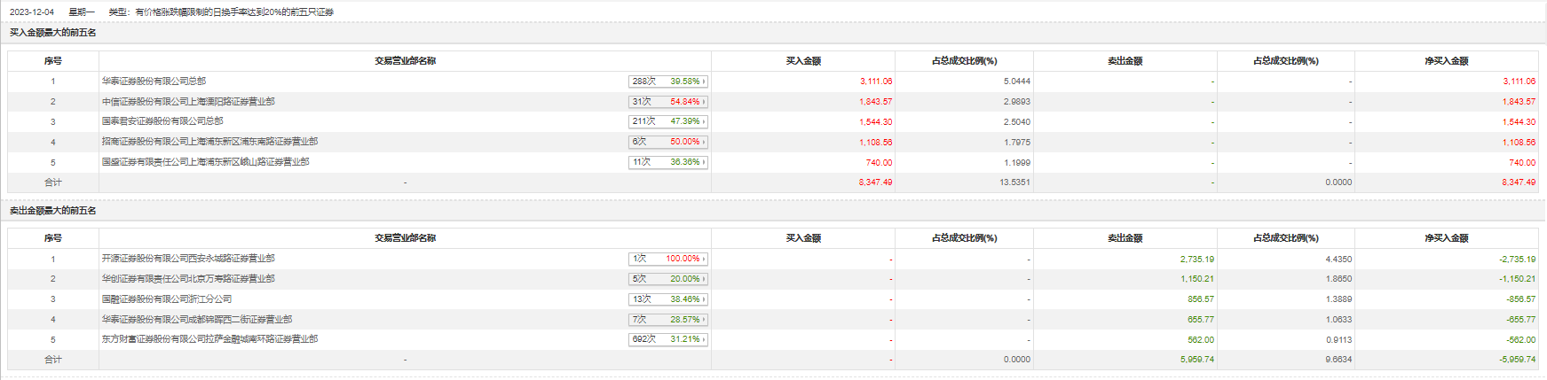Open the 31次 54.84% badge arrow
The image size is (1547, 380).
(668, 102)
